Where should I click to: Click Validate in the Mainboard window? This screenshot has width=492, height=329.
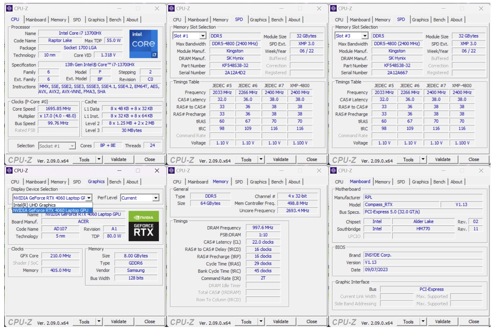point(443,322)
